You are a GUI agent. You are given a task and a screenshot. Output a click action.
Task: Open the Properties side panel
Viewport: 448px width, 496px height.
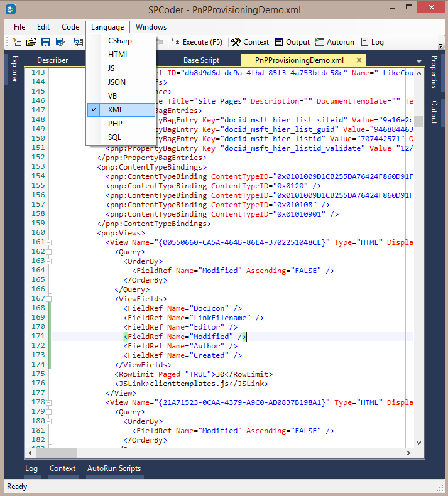(434, 72)
